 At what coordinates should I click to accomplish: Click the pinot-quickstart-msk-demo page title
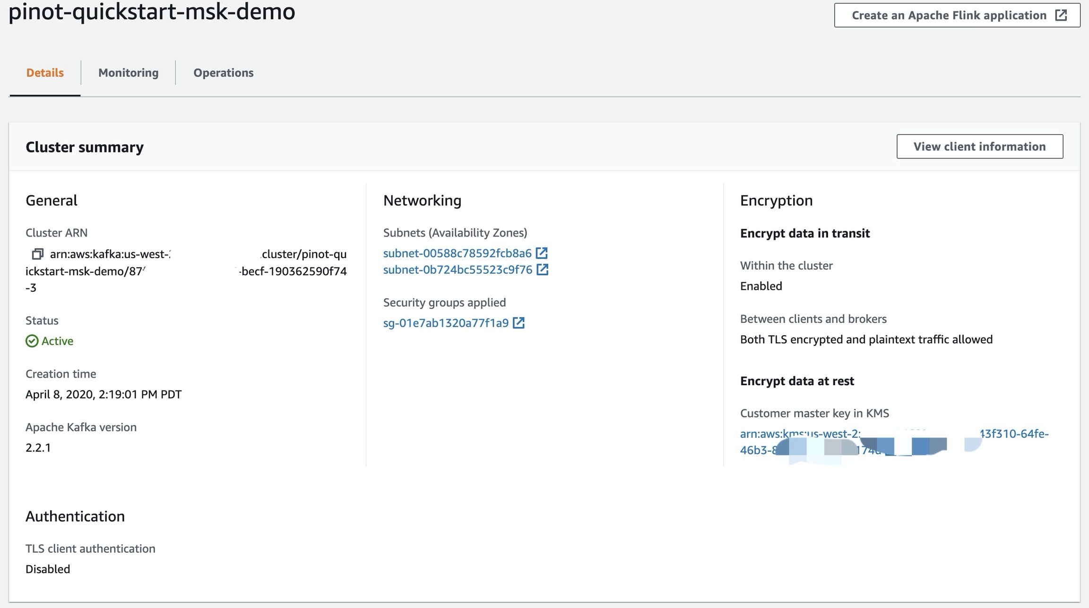point(152,11)
